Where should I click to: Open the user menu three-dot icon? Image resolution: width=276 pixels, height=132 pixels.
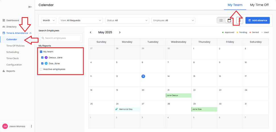click(32, 126)
